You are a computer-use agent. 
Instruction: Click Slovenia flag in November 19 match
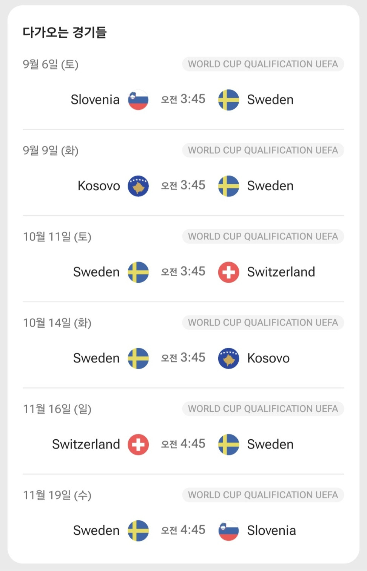[229, 531]
